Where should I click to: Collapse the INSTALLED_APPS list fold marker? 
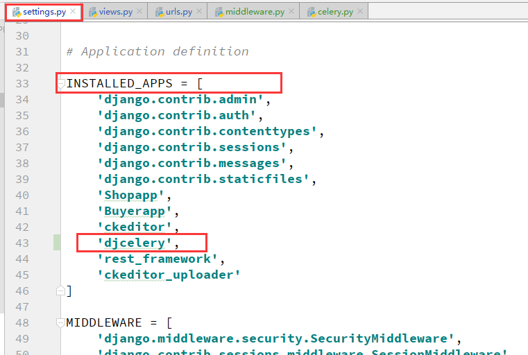pos(60,83)
